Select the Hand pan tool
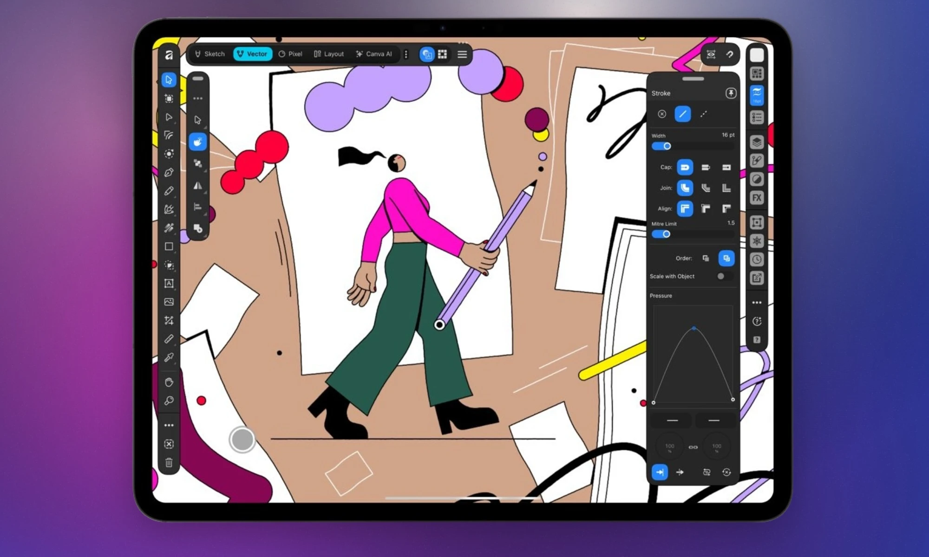Screen dimensions: 929x557 pos(169,382)
